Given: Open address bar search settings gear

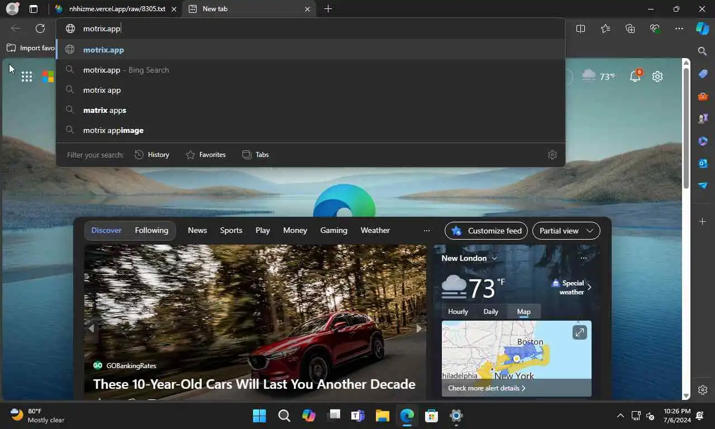Looking at the screenshot, I should 552,155.
